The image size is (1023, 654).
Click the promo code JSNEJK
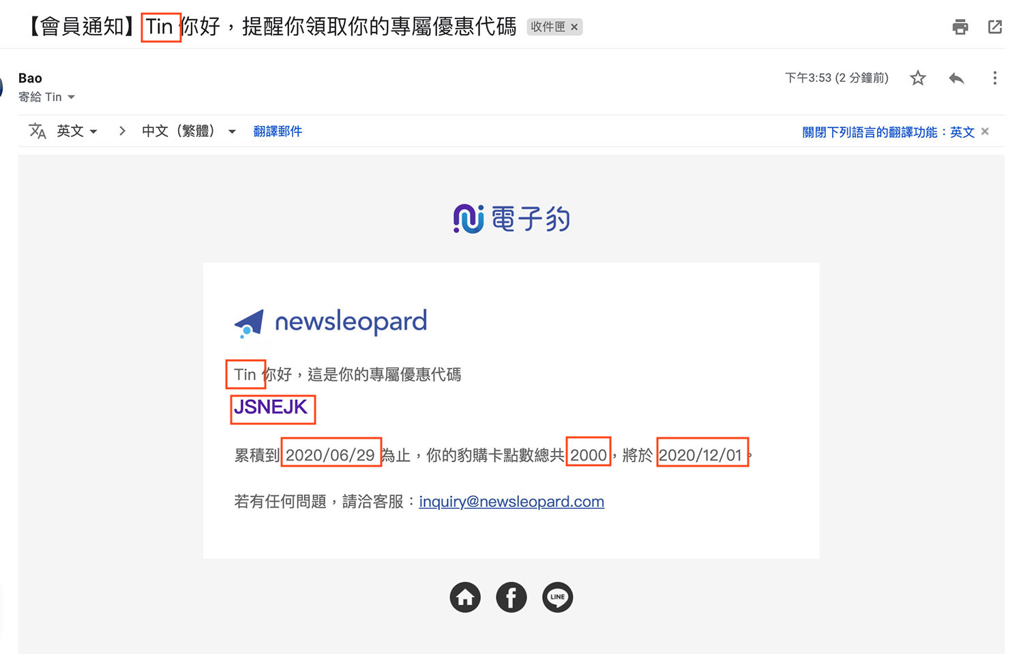(x=271, y=407)
